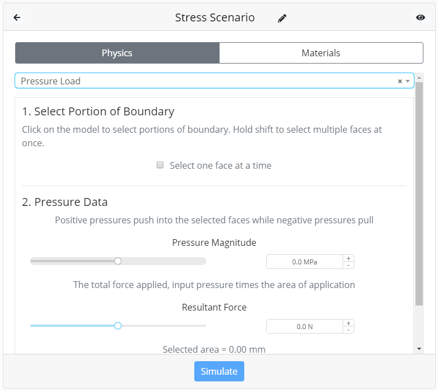The image size is (438, 391).
Task: Click the Pressure Magnitude slider handle
Action: point(118,261)
